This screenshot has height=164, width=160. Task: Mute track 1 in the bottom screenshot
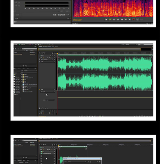51,148
